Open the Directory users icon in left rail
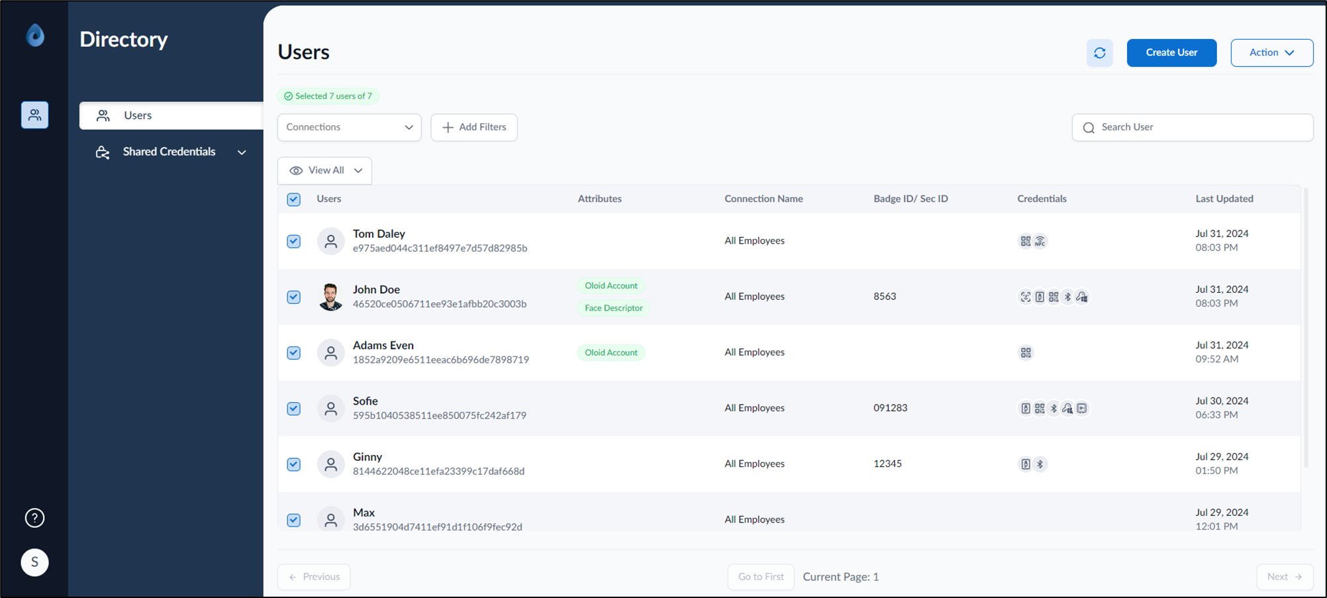 [x=34, y=115]
